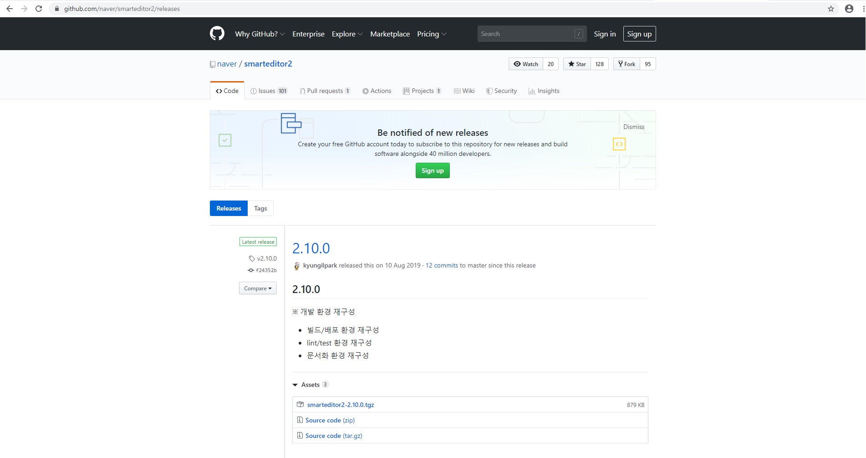Click file icon for Source code (tar.gz)
This screenshot has width=866, height=458.
[x=300, y=435]
